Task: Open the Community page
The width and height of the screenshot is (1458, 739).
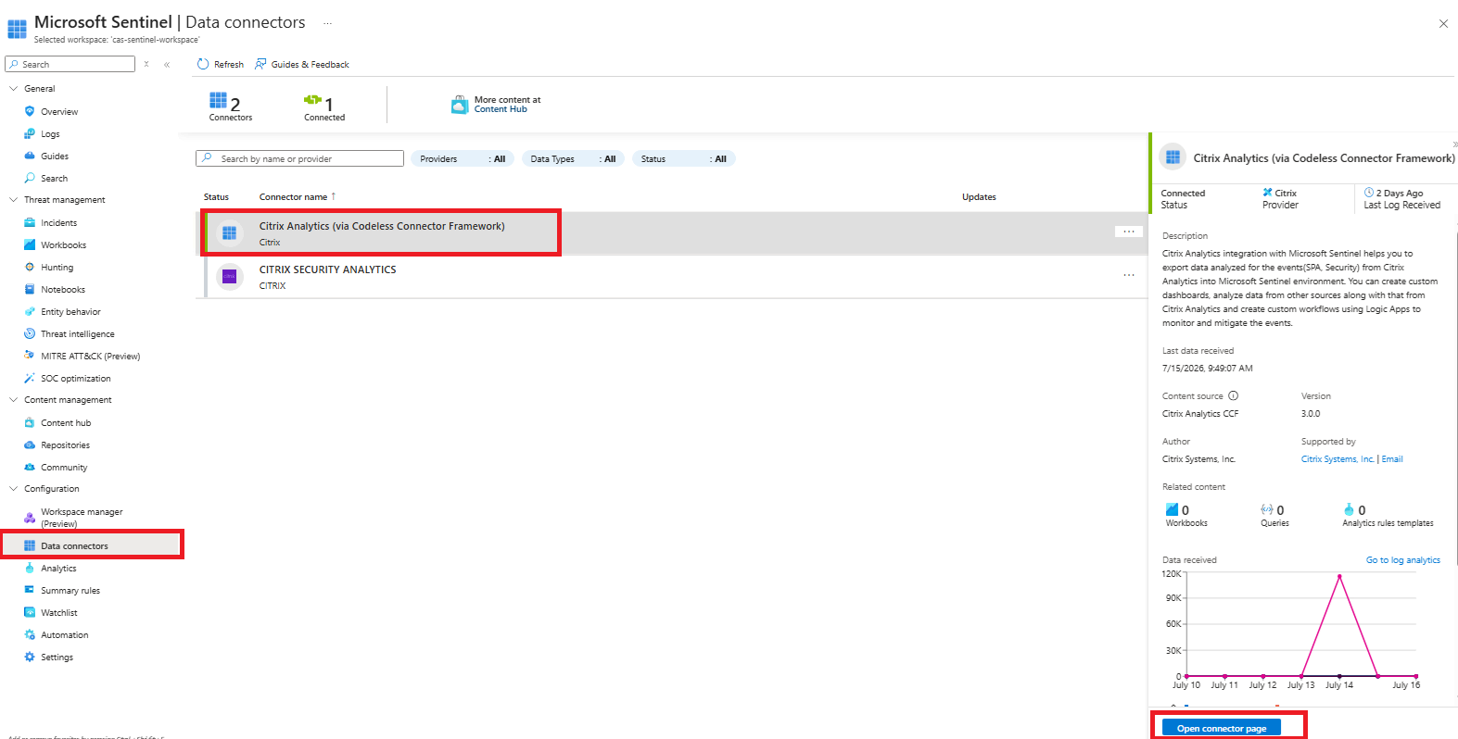Action: pos(63,468)
